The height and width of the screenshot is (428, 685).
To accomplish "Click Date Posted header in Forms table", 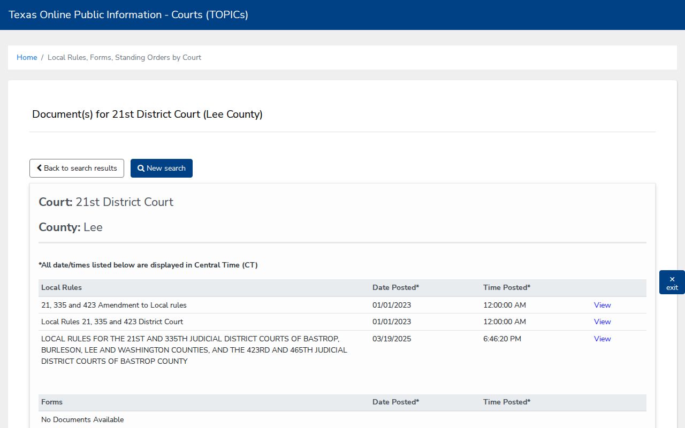I will pyautogui.click(x=395, y=402).
